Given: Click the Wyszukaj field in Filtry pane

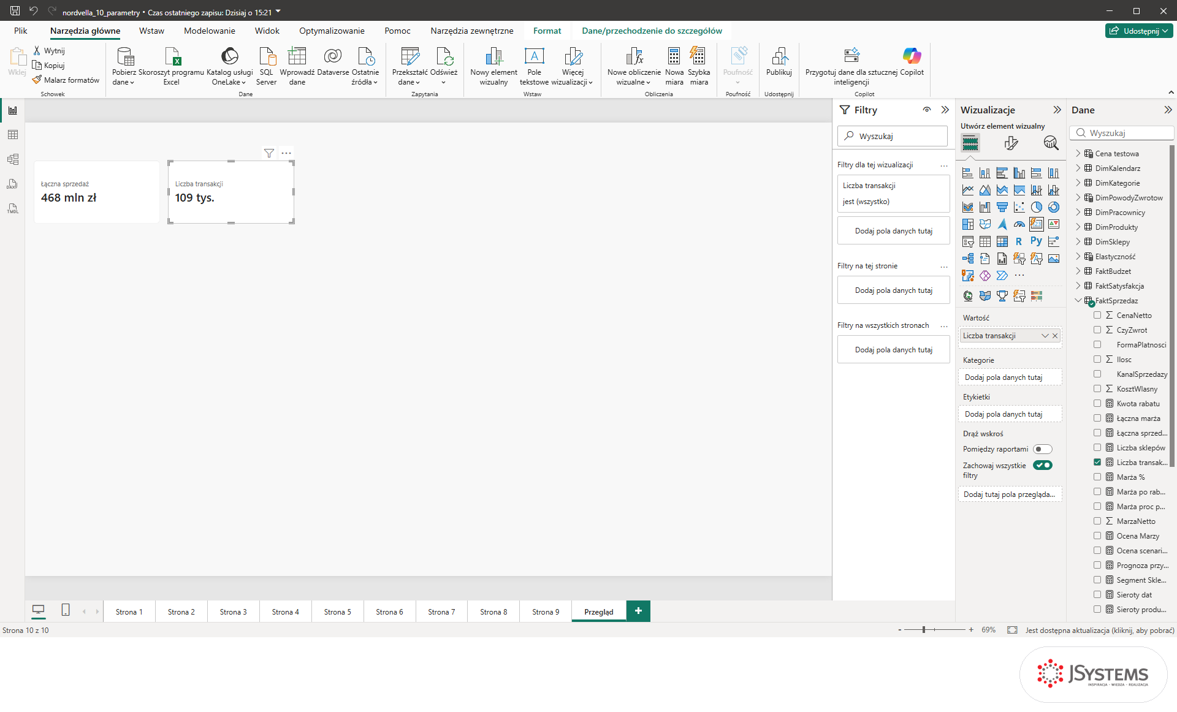Looking at the screenshot, I should point(893,136).
